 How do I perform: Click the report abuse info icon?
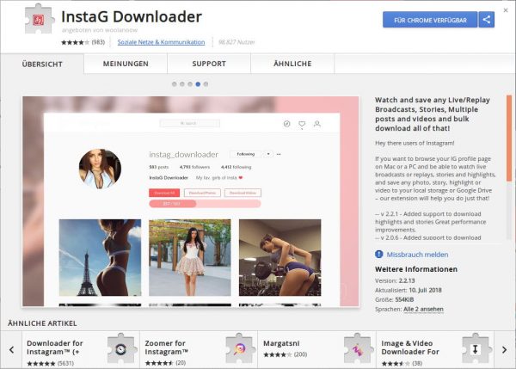379,255
